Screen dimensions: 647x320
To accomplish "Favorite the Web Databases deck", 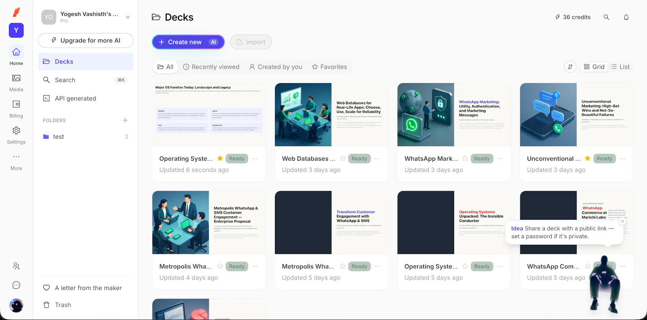I will [343, 159].
